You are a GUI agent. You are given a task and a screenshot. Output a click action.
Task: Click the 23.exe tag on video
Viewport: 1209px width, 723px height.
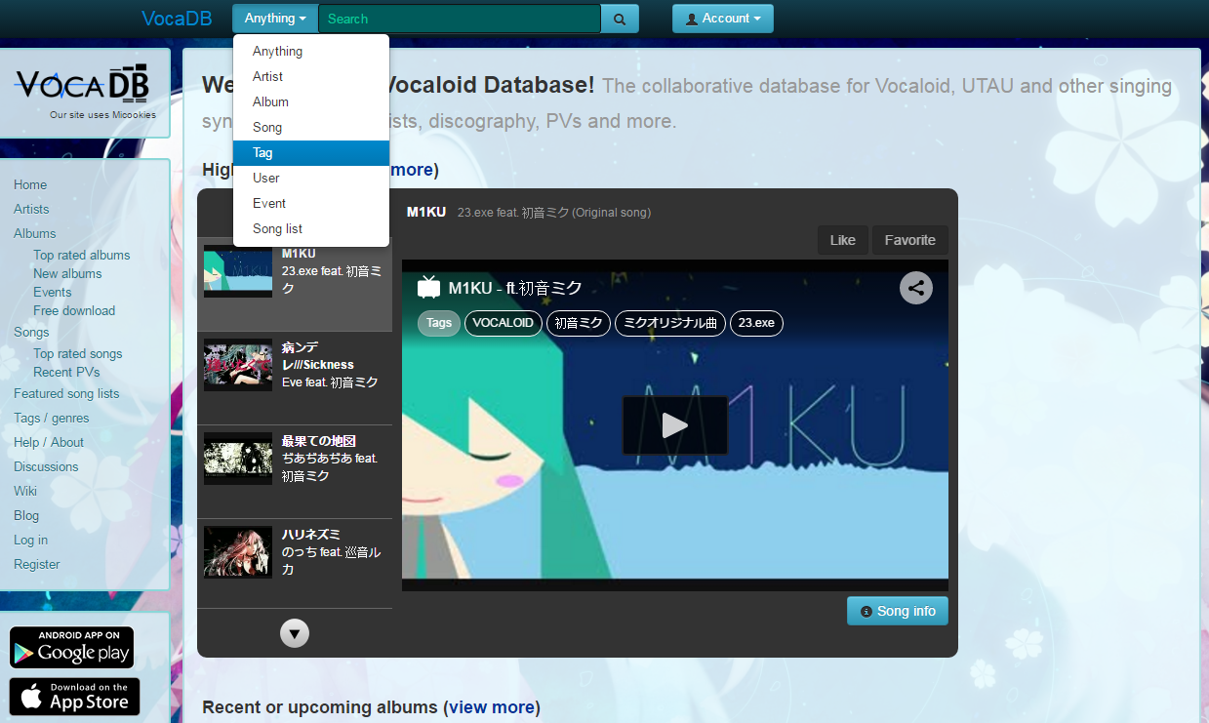click(x=757, y=323)
